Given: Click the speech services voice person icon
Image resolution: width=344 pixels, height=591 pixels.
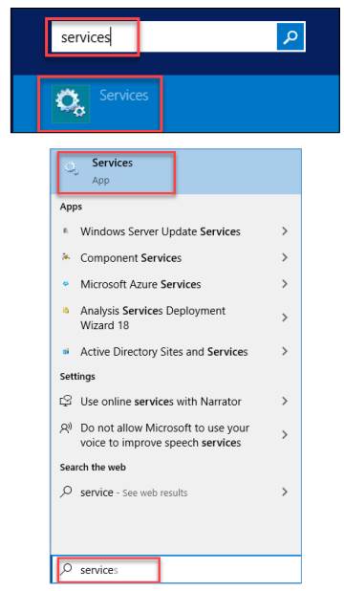Looking at the screenshot, I should (x=66, y=428).
